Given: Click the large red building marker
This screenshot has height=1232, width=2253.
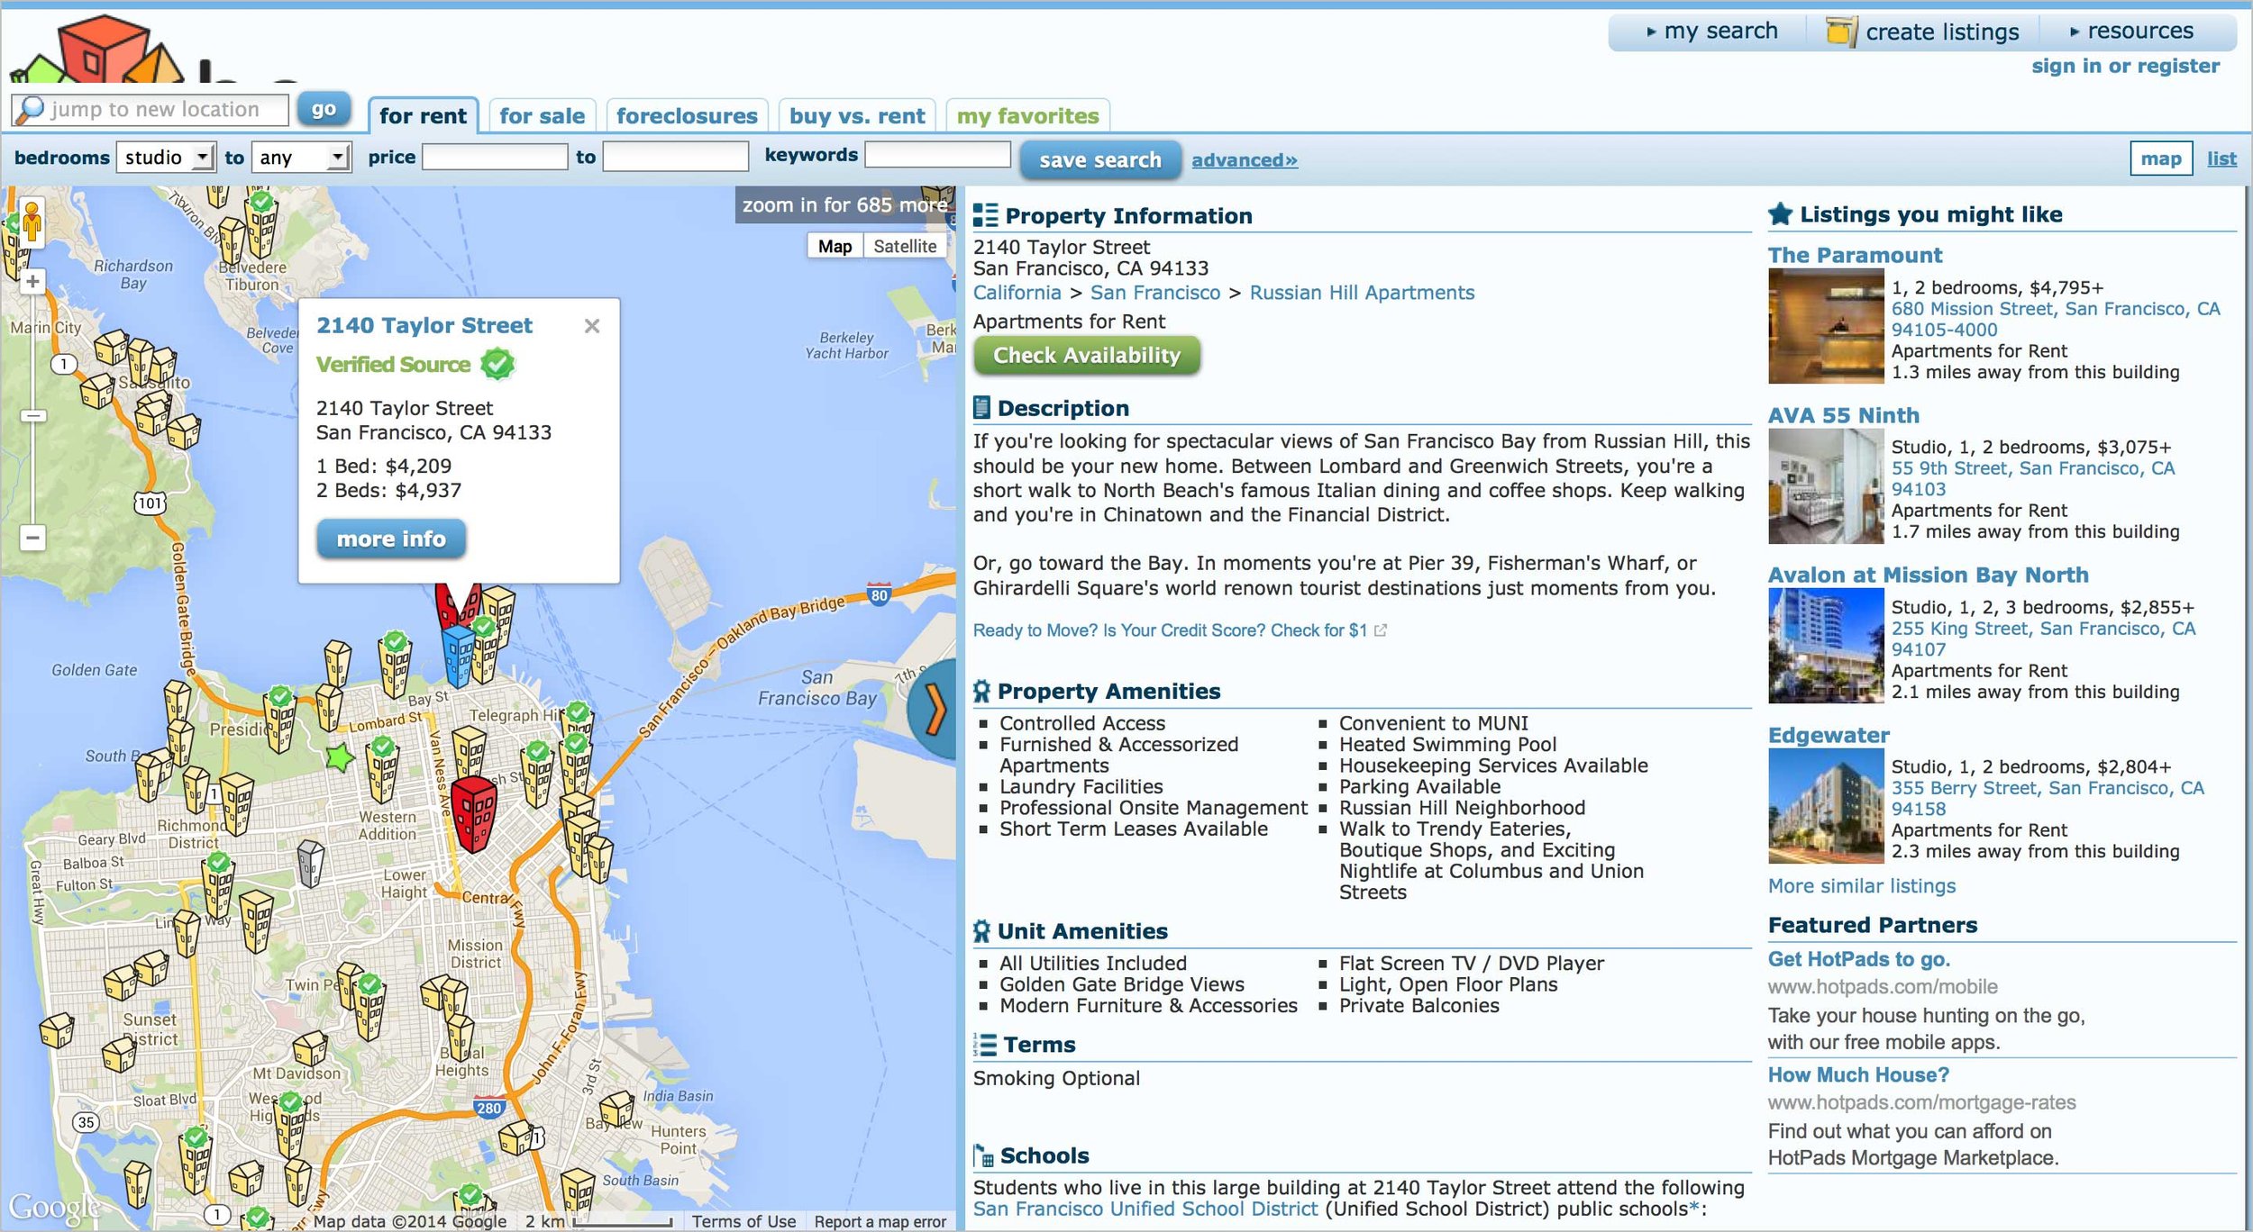Looking at the screenshot, I should (473, 811).
